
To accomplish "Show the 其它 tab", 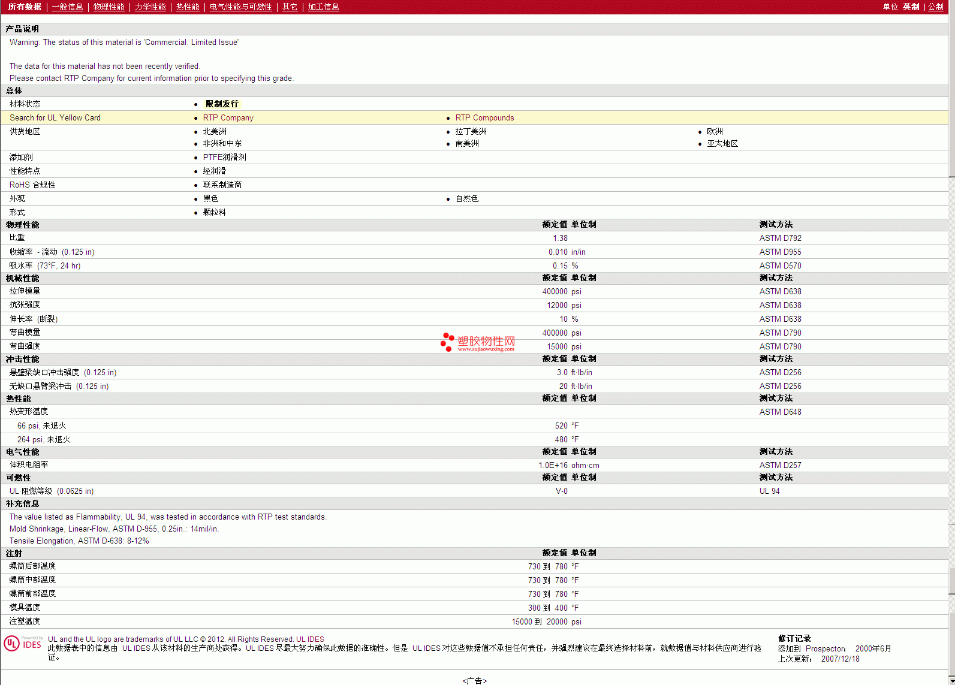I will coord(290,7).
